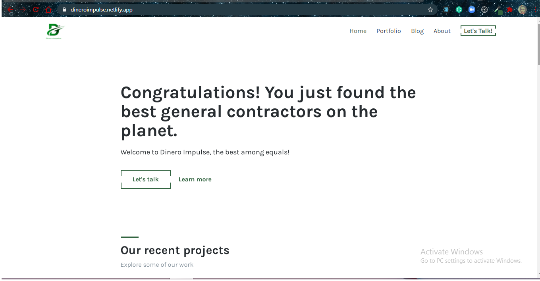540x281 pixels.
Task: Click the browser back arrow
Action: click(10, 10)
